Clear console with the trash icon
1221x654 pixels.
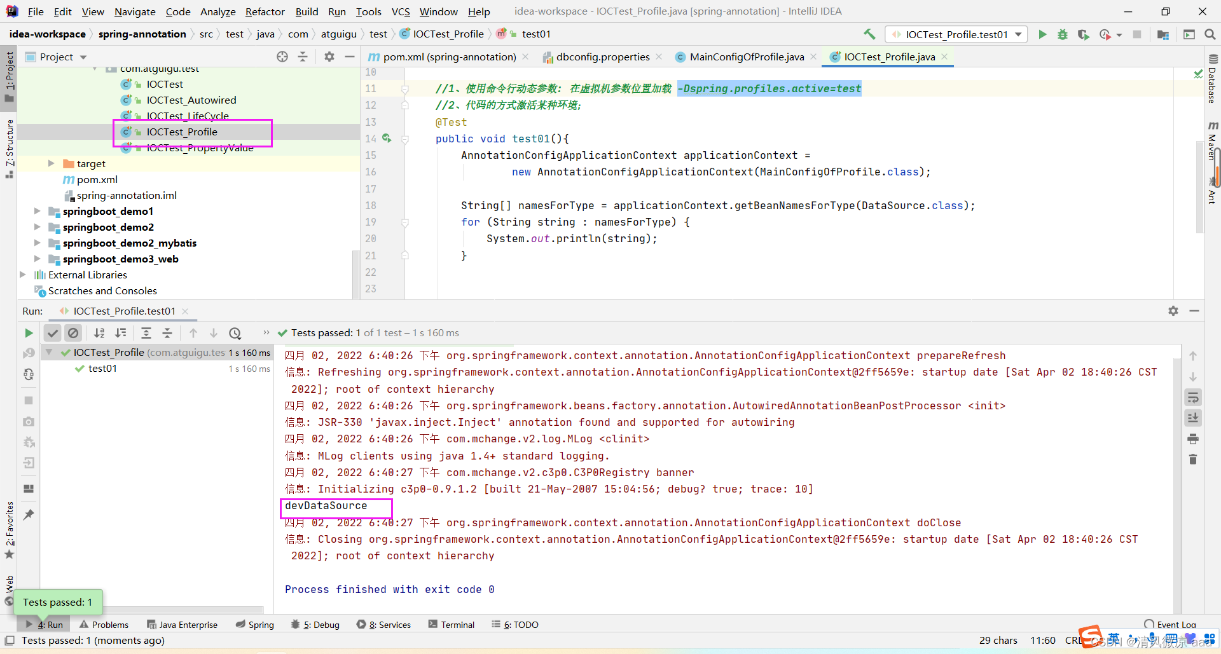pyautogui.click(x=1193, y=460)
